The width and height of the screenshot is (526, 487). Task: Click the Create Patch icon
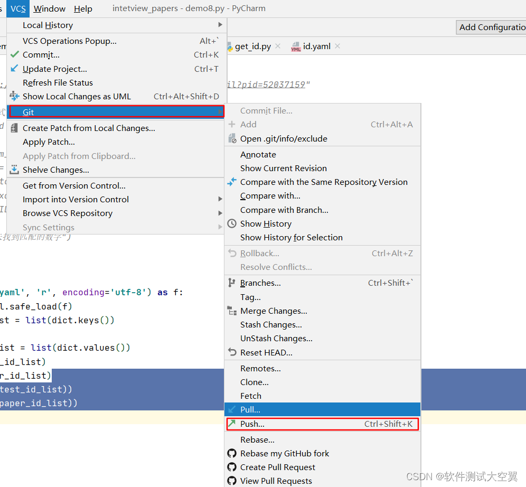tap(14, 128)
